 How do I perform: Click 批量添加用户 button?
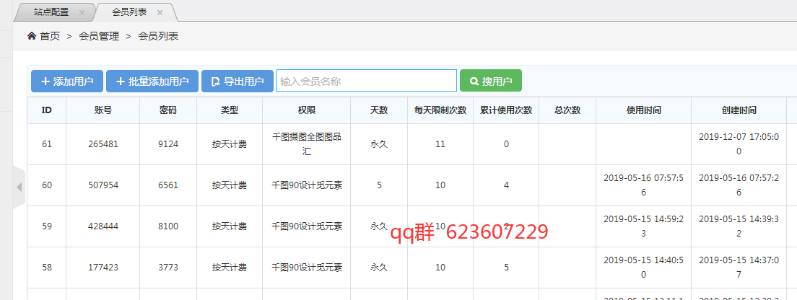(152, 81)
